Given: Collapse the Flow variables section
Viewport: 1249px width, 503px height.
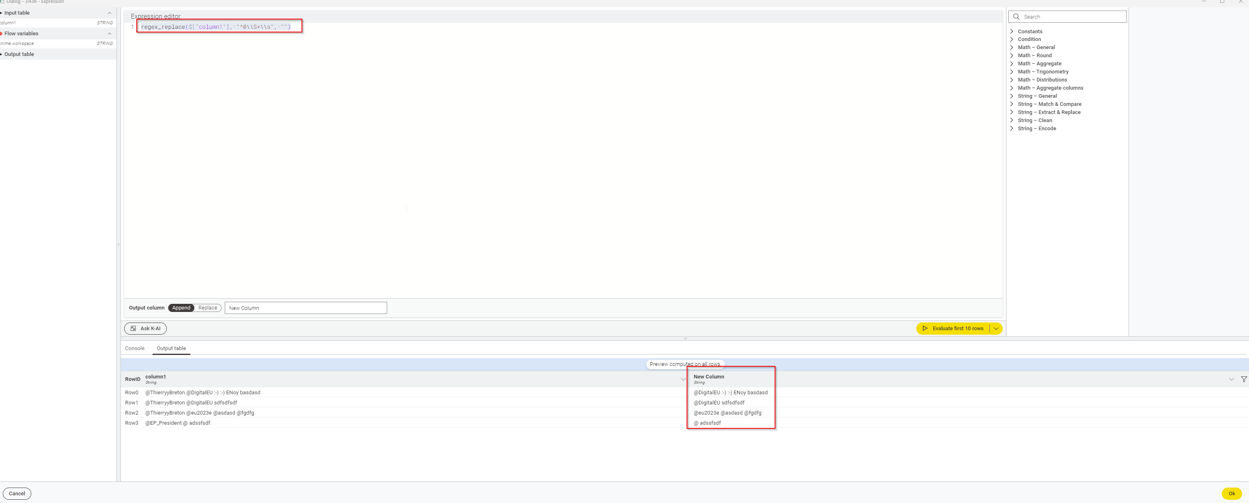Looking at the screenshot, I should point(110,33).
